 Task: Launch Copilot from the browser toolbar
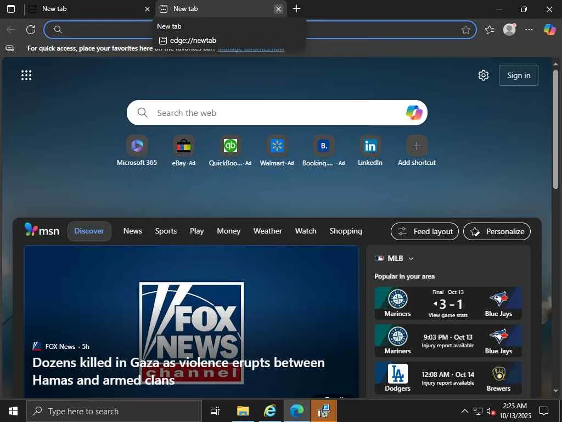[x=549, y=30]
